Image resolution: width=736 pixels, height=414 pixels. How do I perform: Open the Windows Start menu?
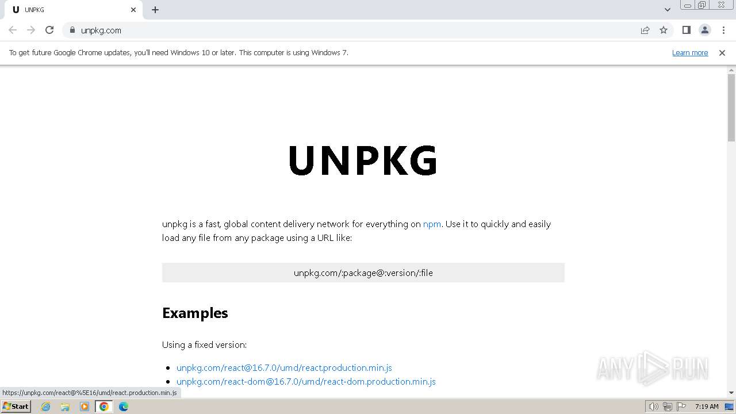(x=16, y=406)
